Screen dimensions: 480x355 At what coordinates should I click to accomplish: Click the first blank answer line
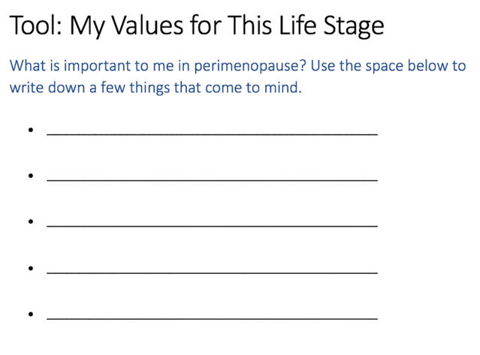point(212,133)
